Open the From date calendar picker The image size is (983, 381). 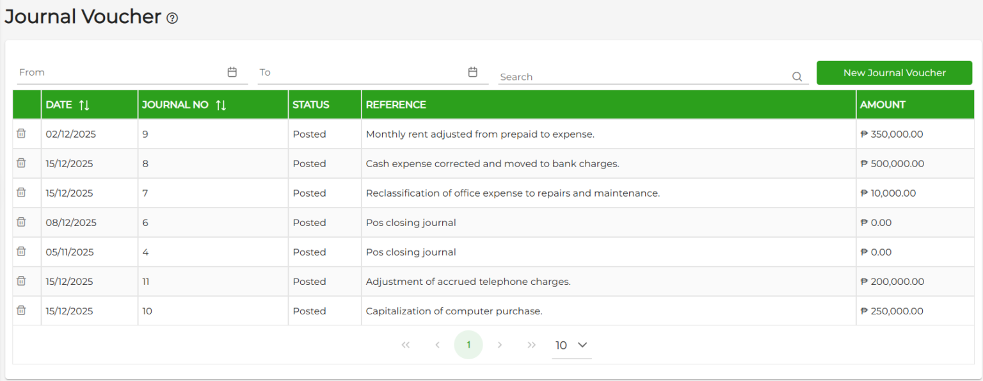[x=232, y=72]
